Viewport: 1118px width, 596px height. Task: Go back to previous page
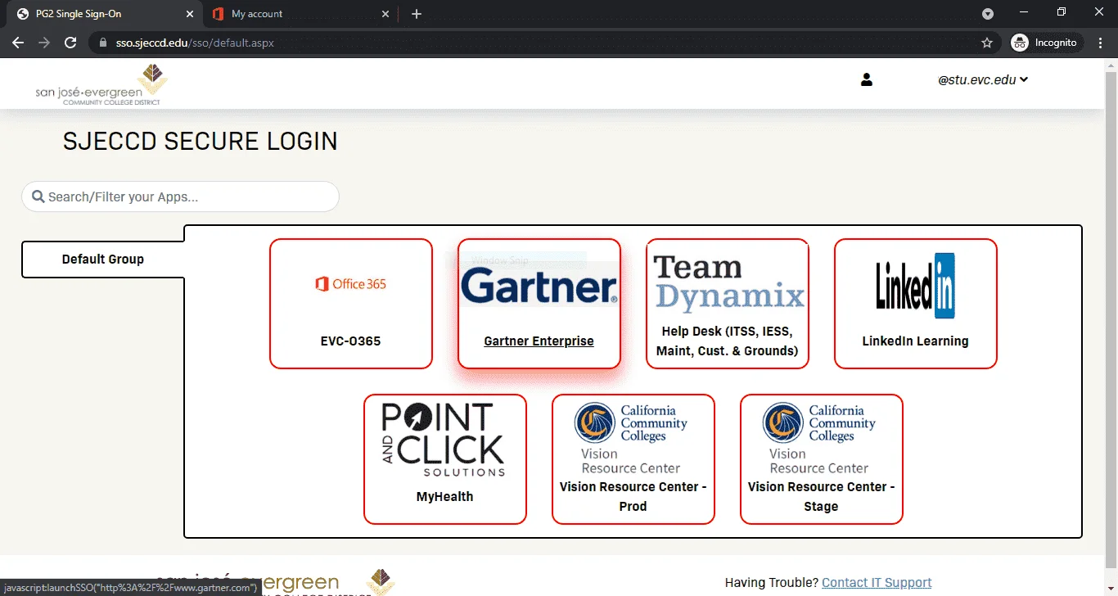(x=18, y=43)
